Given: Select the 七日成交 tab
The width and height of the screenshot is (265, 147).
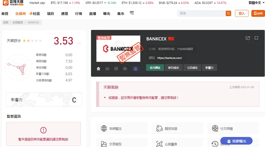Looking at the screenshot, I should (192, 68).
